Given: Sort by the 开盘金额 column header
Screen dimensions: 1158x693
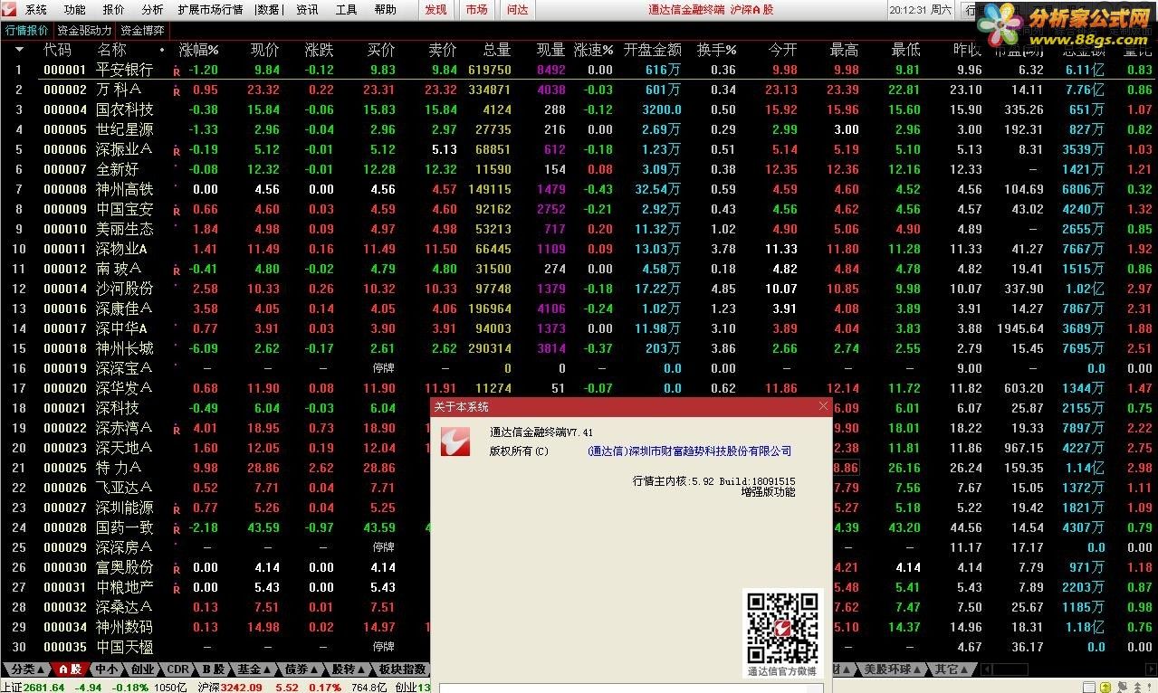Looking at the screenshot, I should click(652, 50).
